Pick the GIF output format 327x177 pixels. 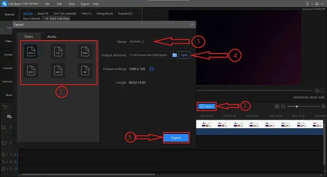(x=85, y=71)
